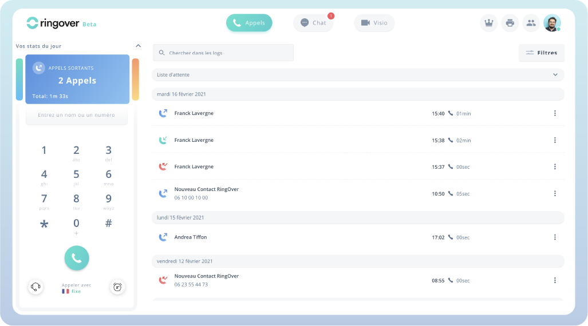This screenshot has width=588, height=326.
Task: Click missed call icon for 06 23 55 44 73
Action: 163,280
